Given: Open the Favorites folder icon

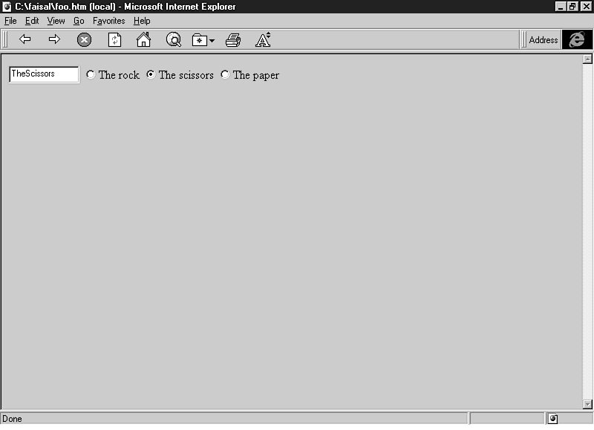Looking at the screenshot, I should coord(200,40).
